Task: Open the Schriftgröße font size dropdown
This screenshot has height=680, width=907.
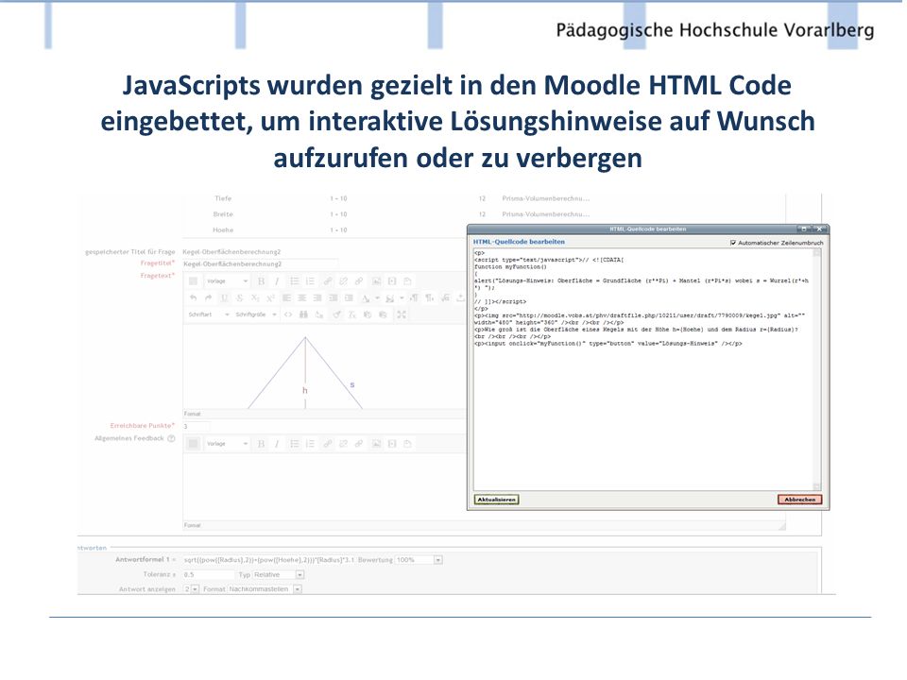Action: click(256, 314)
